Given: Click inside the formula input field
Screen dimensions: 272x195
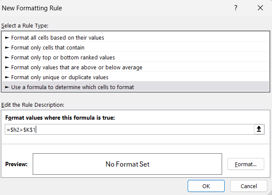Looking at the screenshot, I should pos(130,130).
